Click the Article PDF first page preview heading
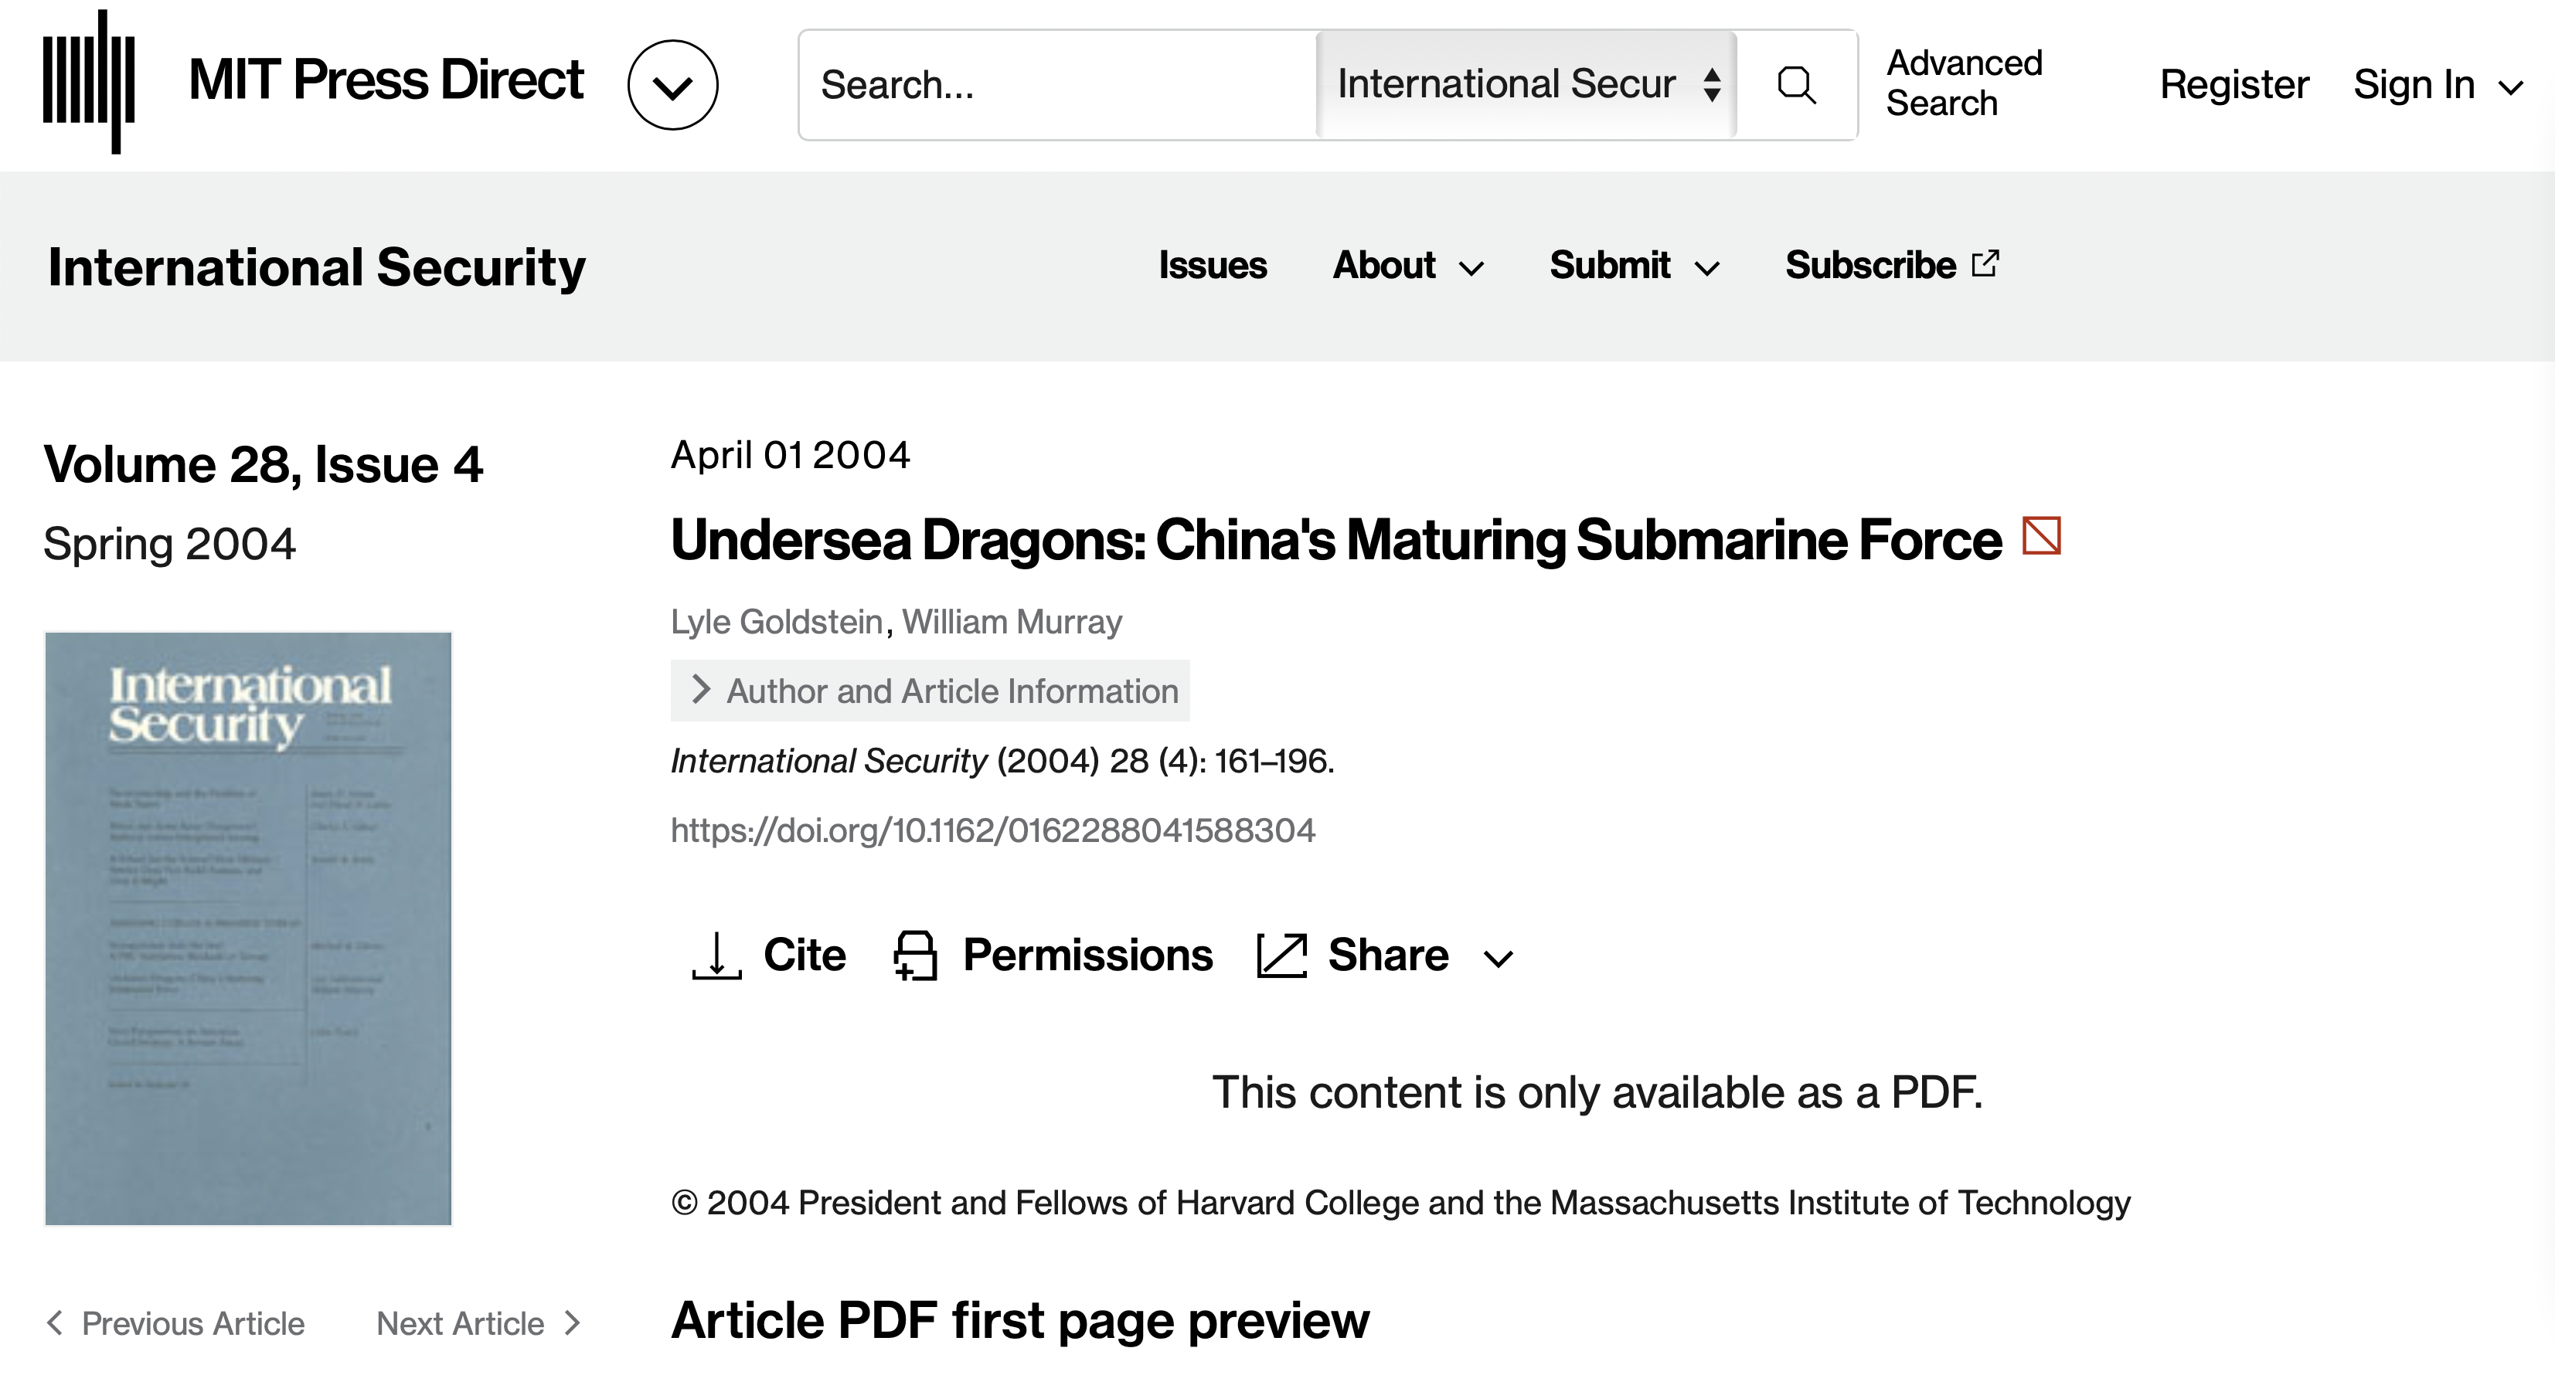Image resolution: width=2555 pixels, height=1375 pixels. pos(1019,1320)
